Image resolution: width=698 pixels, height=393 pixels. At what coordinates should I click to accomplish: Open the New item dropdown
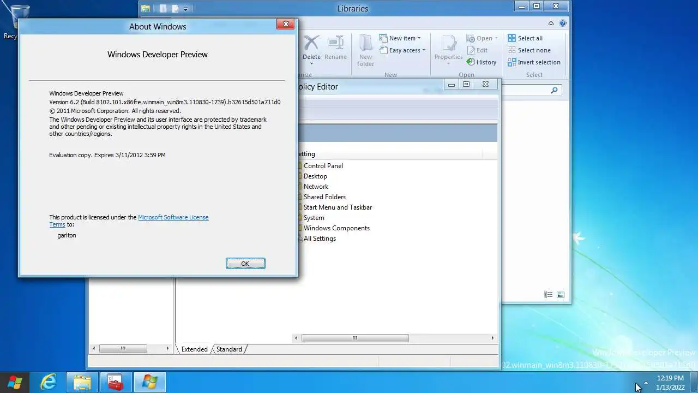tap(419, 38)
